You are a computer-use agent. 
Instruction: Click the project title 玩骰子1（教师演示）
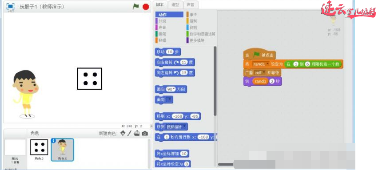pos(42,7)
